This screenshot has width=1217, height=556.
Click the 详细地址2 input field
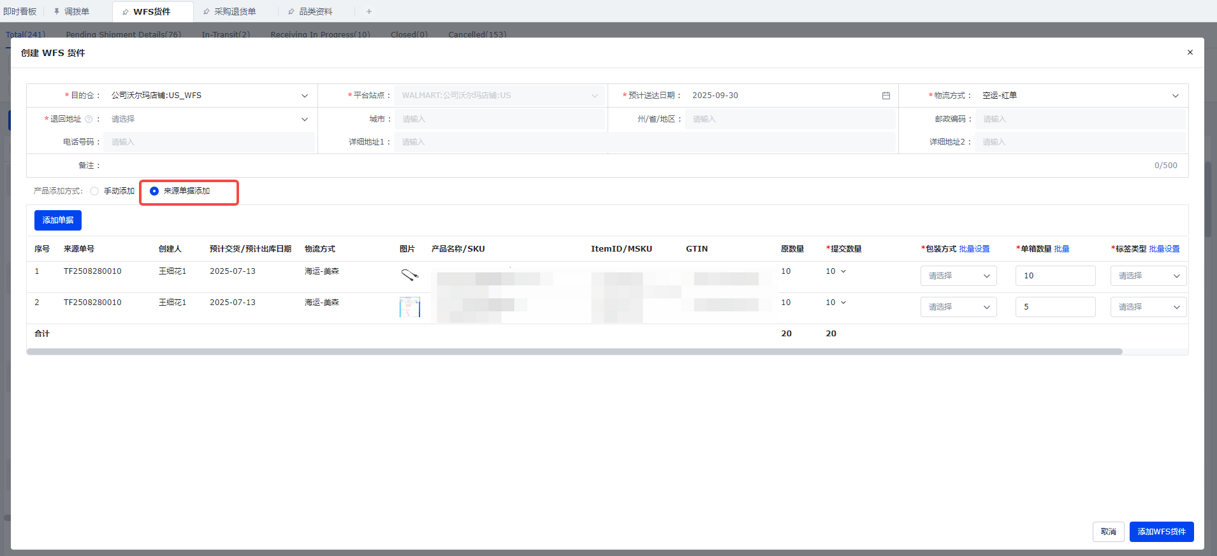pyautogui.click(x=1080, y=142)
